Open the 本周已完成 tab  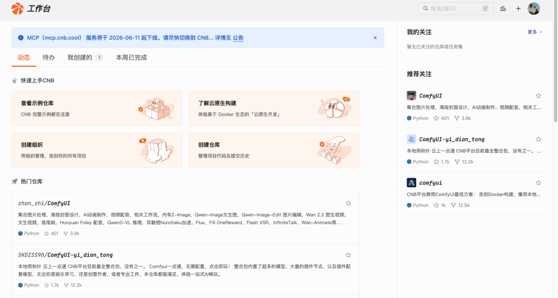131,58
